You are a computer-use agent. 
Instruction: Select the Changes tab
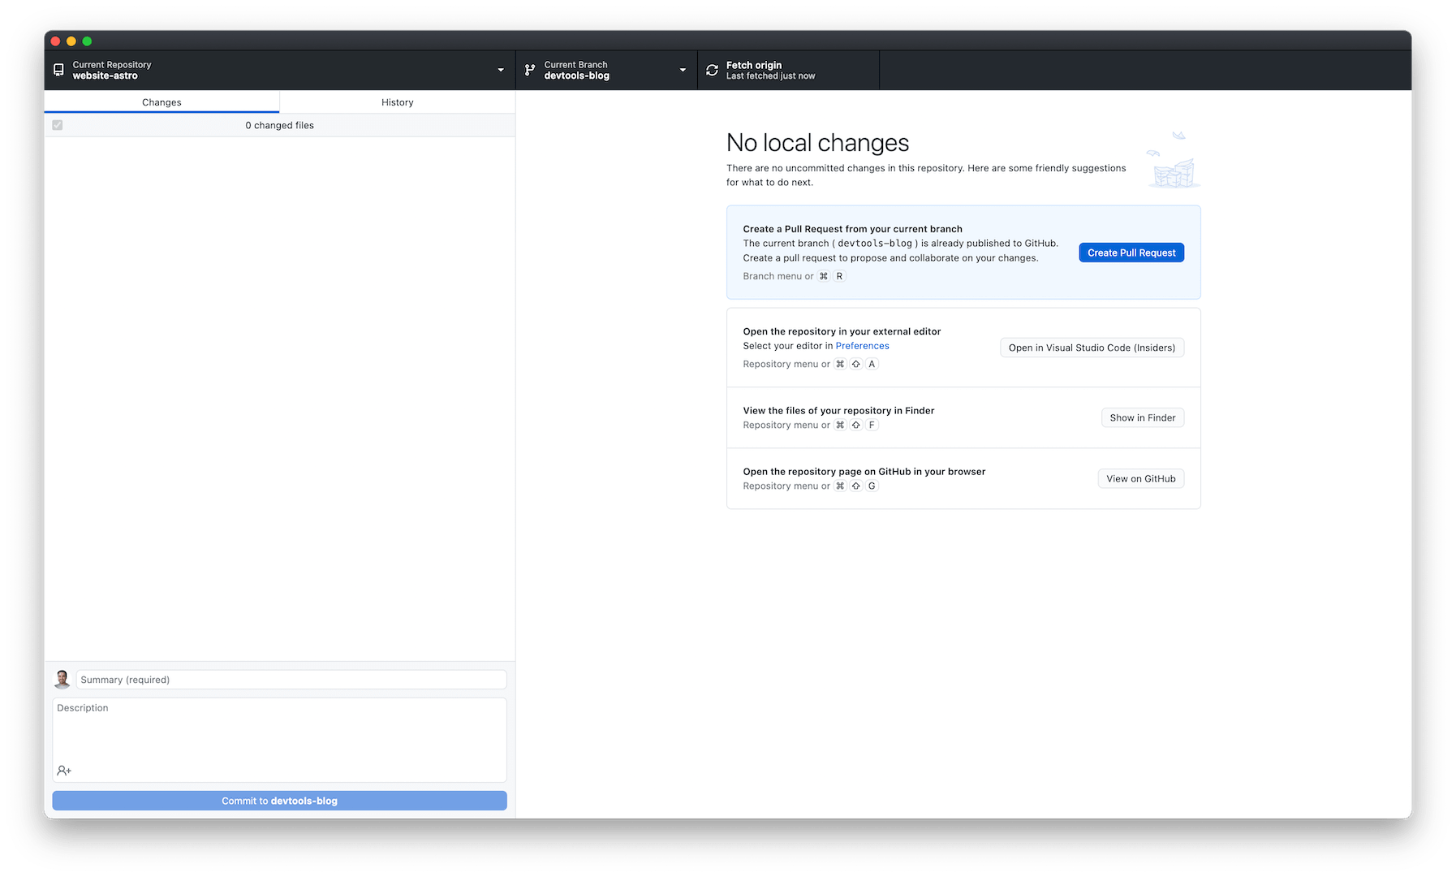[161, 102]
